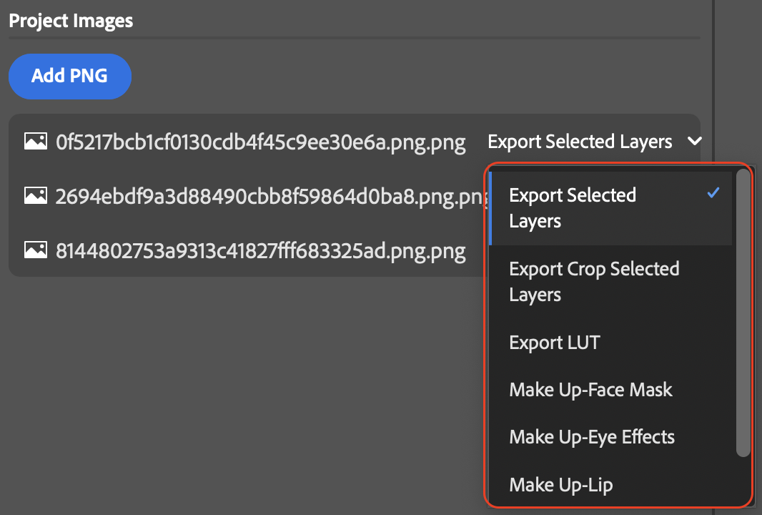
Task: Click the image icon beside 0f5217bcb1cf0130 file
Action: pyautogui.click(x=36, y=141)
